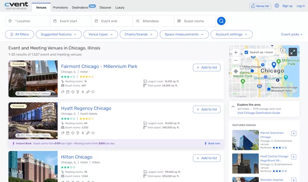
Task: Open the Space measurements dropdown
Action: click(184, 34)
